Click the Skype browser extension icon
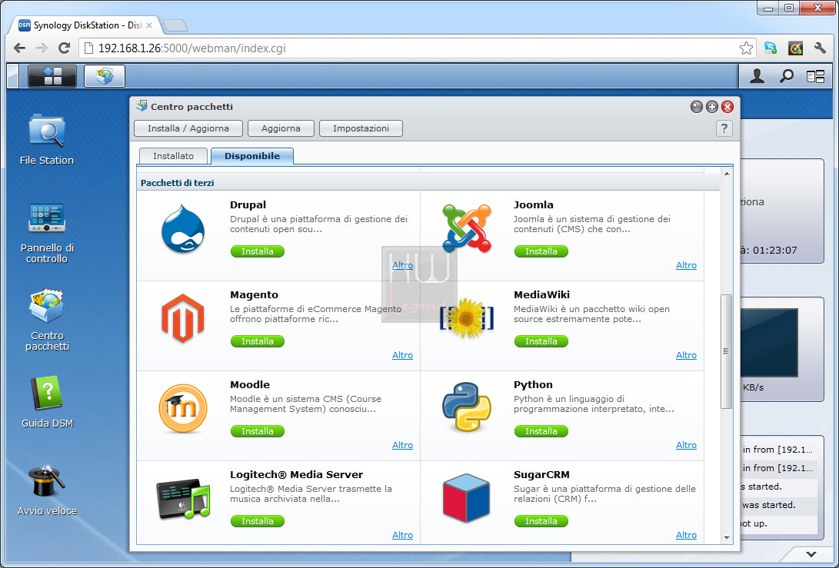The width and height of the screenshot is (839, 568). tap(771, 48)
